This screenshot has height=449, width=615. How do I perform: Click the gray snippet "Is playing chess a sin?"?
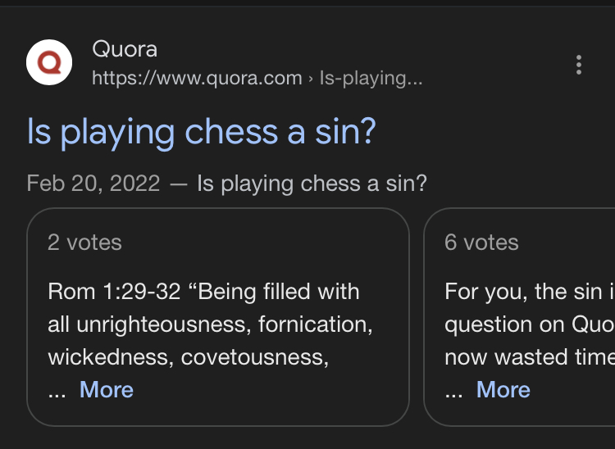pos(312,184)
